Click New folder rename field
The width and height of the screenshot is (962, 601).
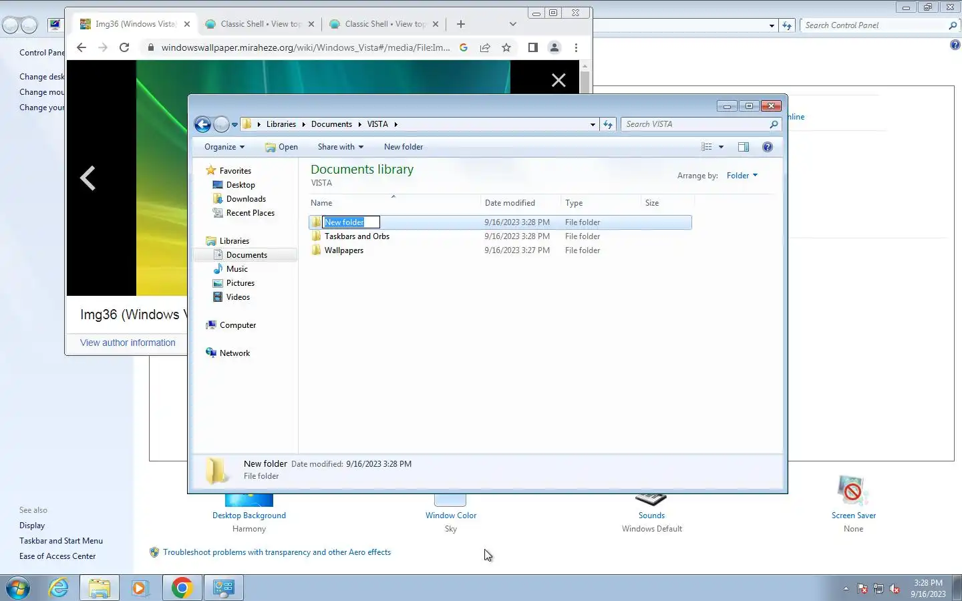coord(351,222)
